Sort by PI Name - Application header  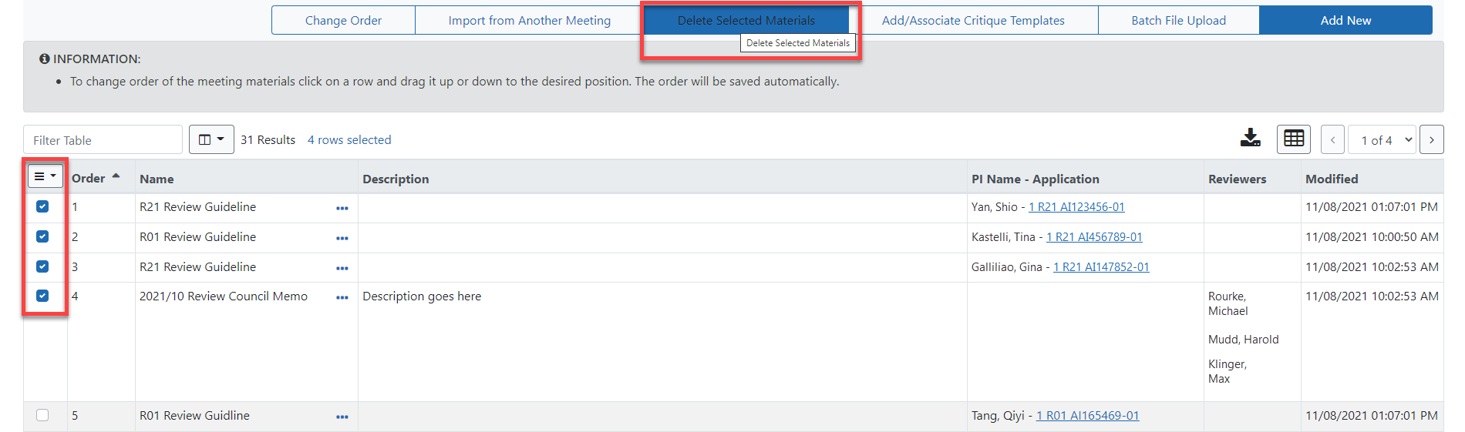tap(1036, 179)
